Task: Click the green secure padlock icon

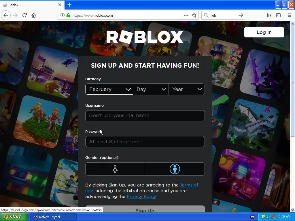Action: pos(68,15)
